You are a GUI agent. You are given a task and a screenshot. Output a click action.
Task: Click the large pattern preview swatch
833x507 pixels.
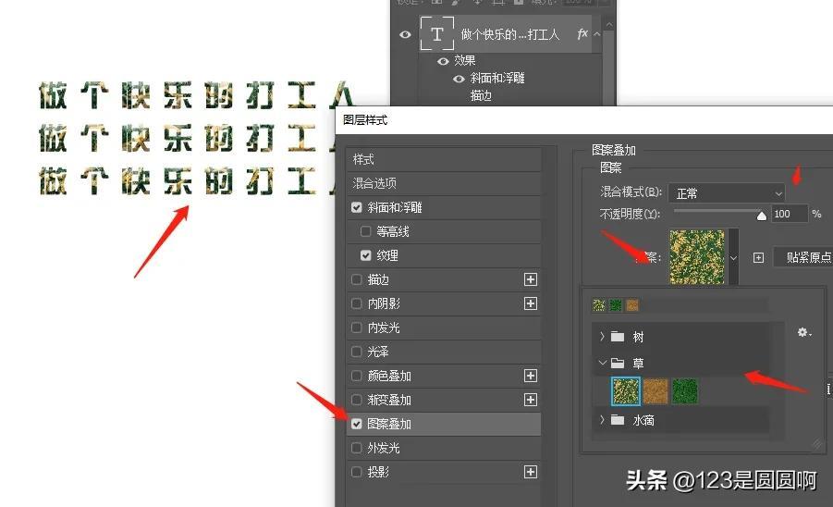[696, 257]
